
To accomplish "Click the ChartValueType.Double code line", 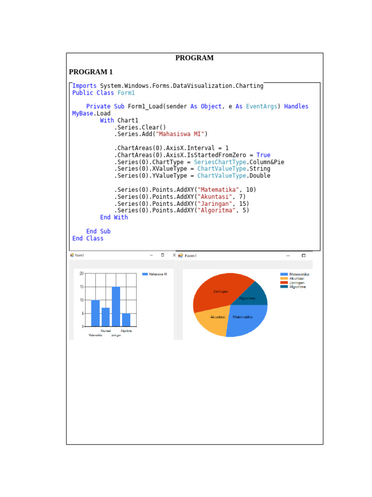I will pos(192,176).
